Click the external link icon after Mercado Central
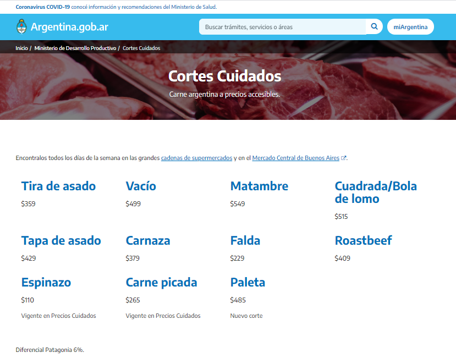456x358 pixels. pyautogui.click(x=344, y=158)
